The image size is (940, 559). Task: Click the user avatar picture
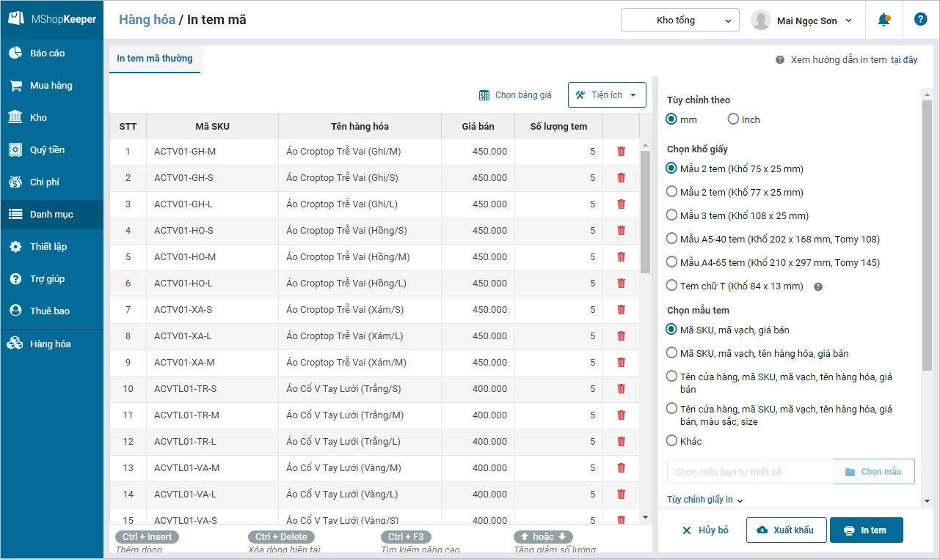(761, 21)
